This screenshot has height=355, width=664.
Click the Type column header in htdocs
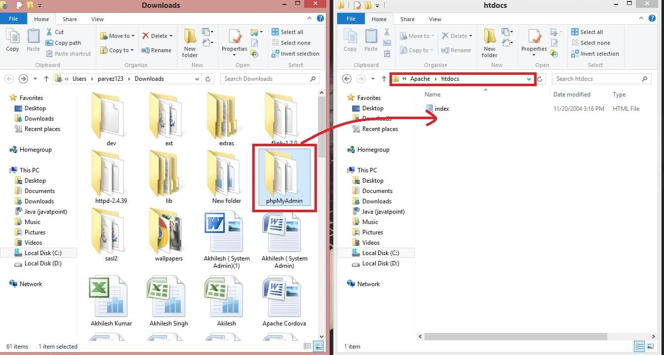point(619,95)
